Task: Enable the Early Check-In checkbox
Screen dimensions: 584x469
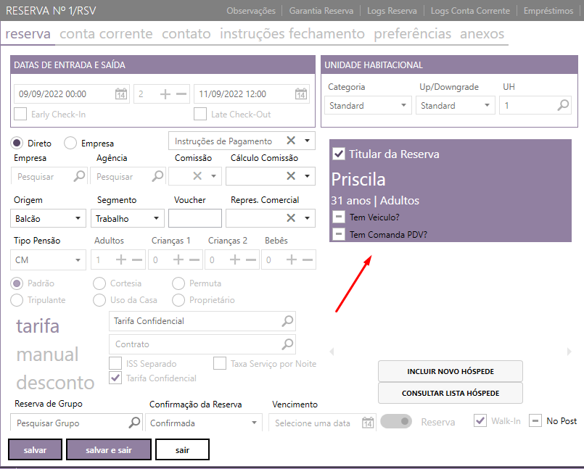Action: pyautogui.click(x=20, y=114)
